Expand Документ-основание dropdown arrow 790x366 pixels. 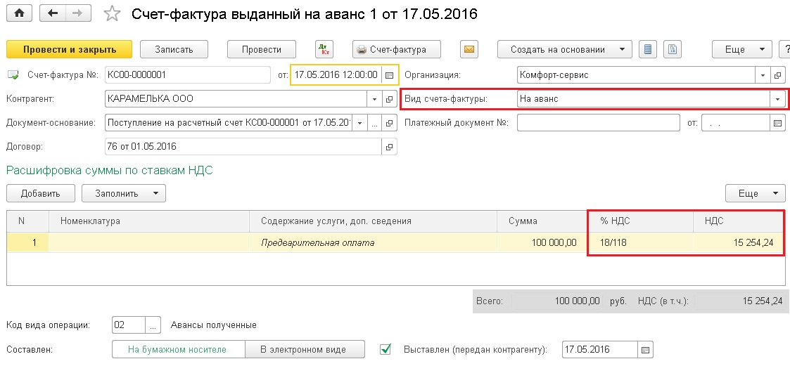coord(359,123)
